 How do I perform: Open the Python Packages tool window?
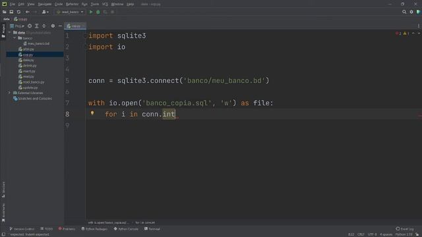point(94,229)
